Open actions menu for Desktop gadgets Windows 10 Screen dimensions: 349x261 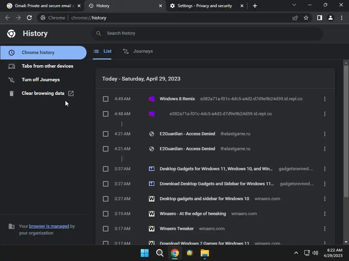click(325, 198)
